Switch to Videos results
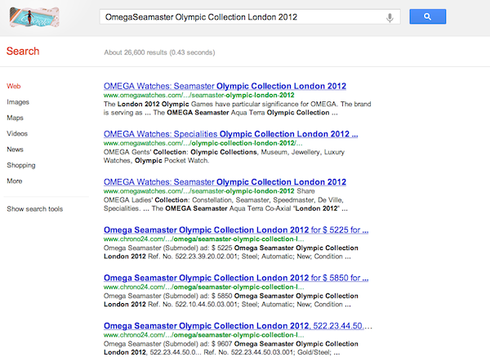Viewport: 490px width, 362px height. click(x=17, y=133)
